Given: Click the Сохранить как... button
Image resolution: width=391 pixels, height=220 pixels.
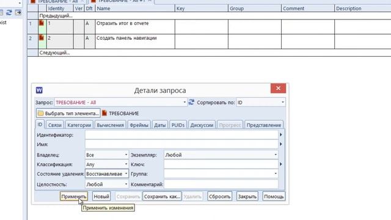Looking at the screenshot, I should [x=162, y=196].
